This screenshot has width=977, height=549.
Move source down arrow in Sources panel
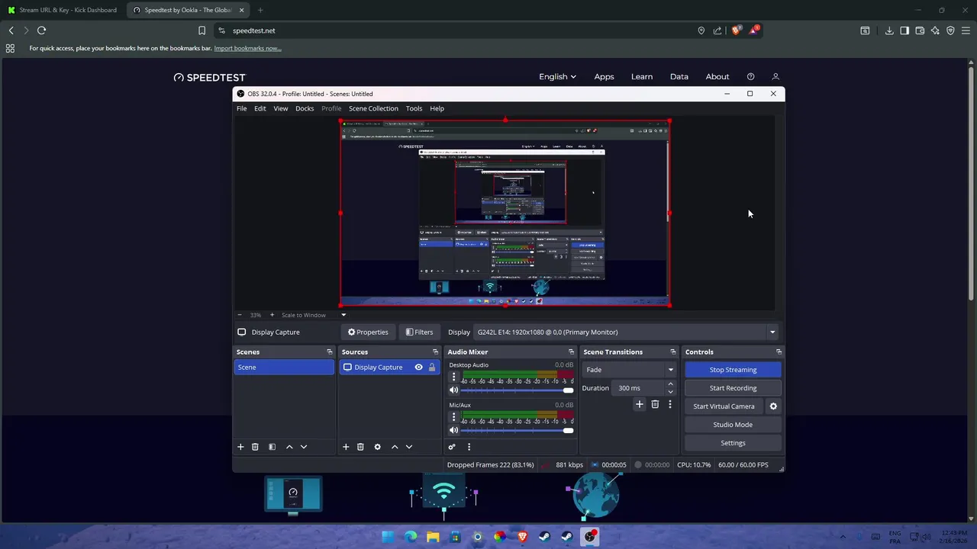[408, 447]
